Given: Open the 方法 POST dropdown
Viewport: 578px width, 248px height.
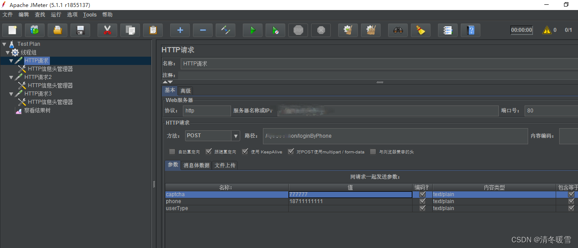Looking at the screenshot, I should point(235,136).
